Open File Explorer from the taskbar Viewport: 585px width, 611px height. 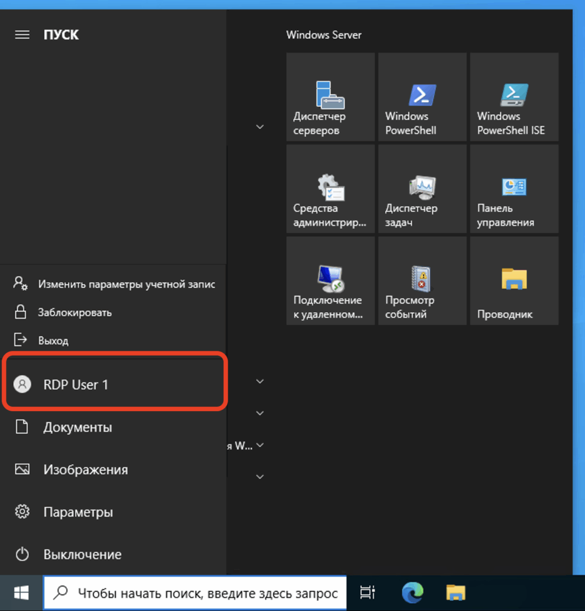click(456, 593)
